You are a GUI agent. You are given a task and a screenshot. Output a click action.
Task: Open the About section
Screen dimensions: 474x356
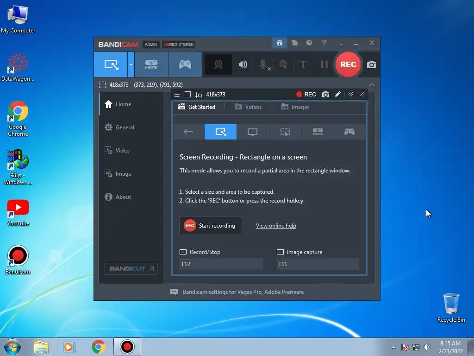[x=131, y=197]
